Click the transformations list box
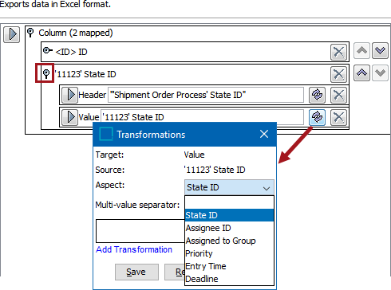The width and height of the screenshot is (391, 290). (140, 231)
